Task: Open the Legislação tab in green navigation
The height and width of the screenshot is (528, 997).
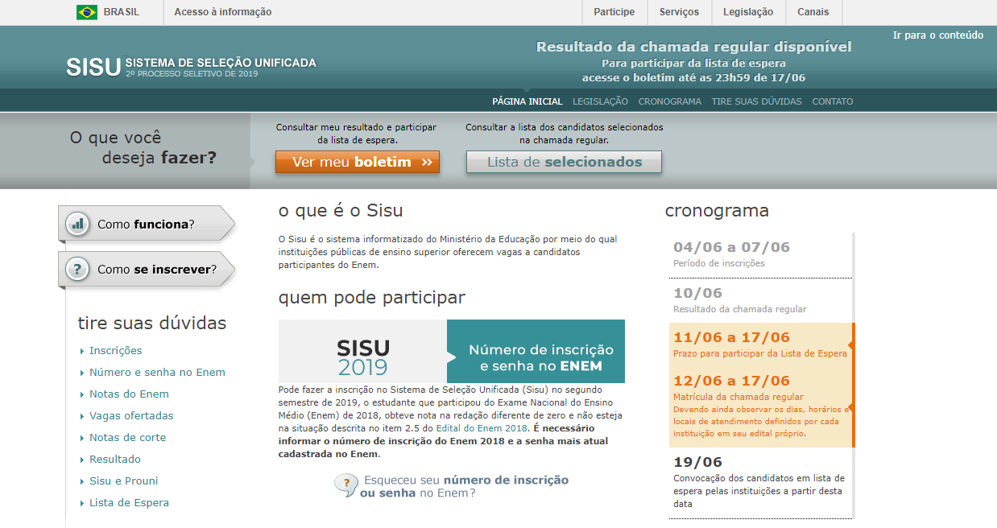Action: 600,101
